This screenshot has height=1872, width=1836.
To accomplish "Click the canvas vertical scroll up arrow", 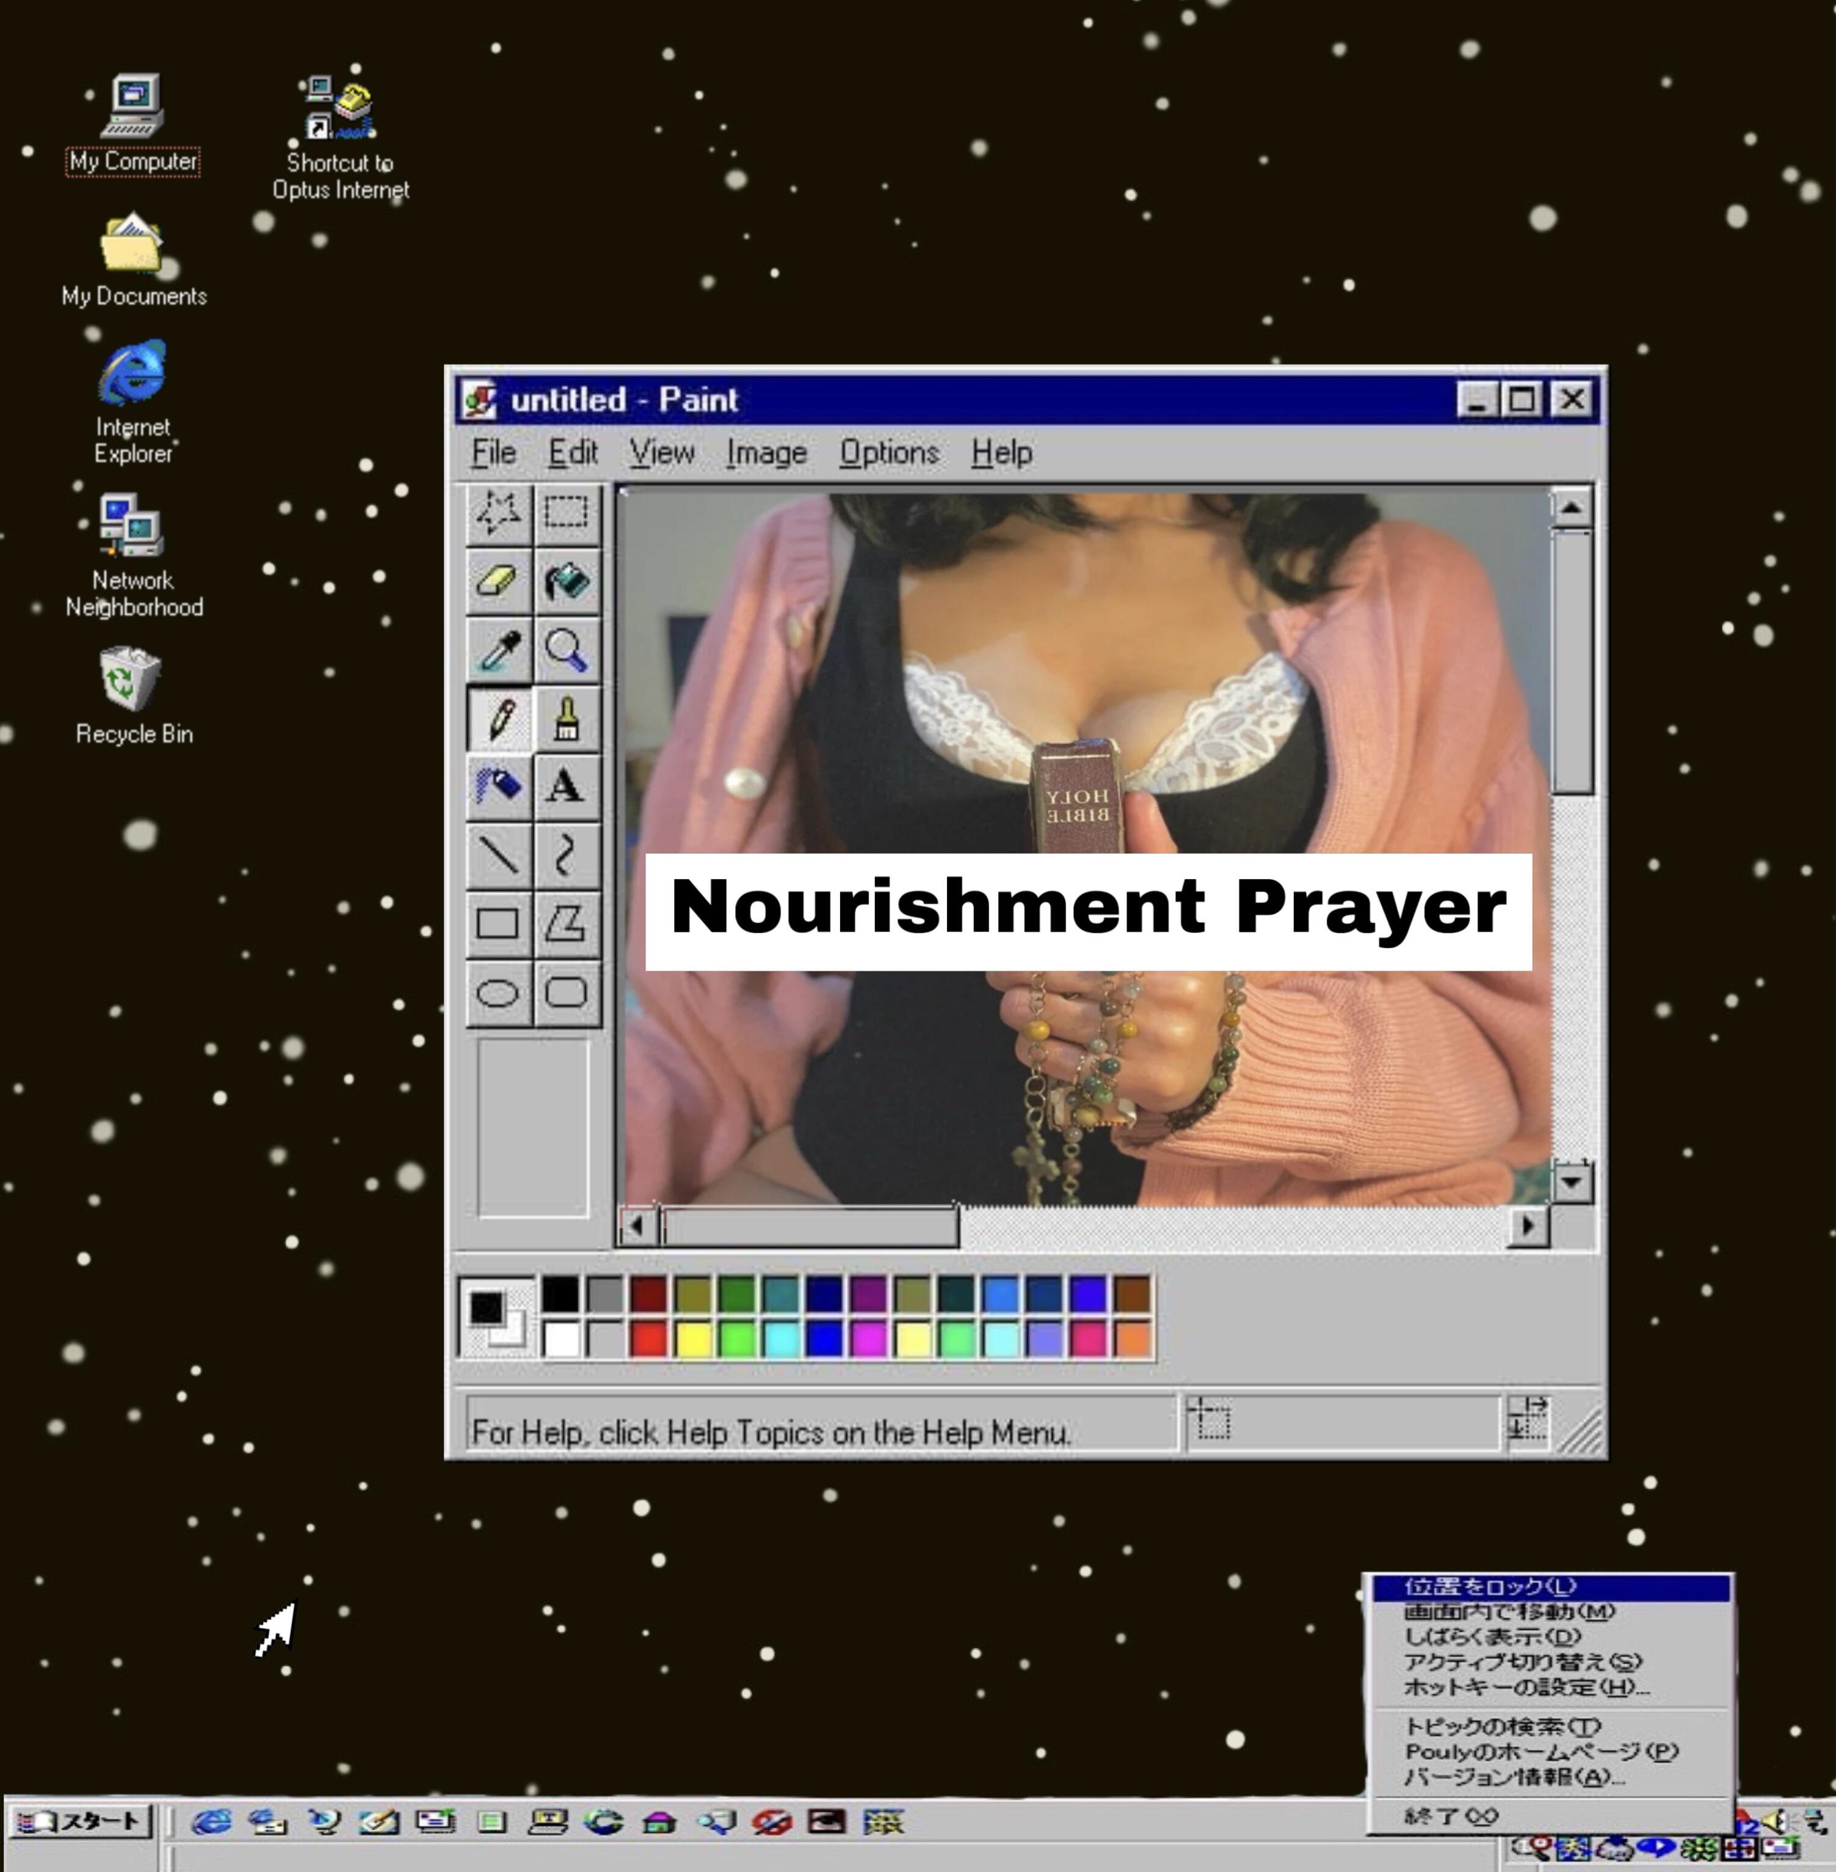I will (1572, 507).
